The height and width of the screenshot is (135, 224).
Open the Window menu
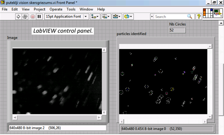[86, 9]
